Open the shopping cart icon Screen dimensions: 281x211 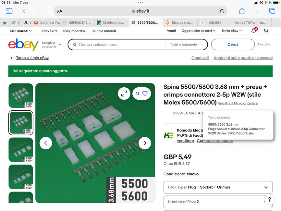pos(266,31)
